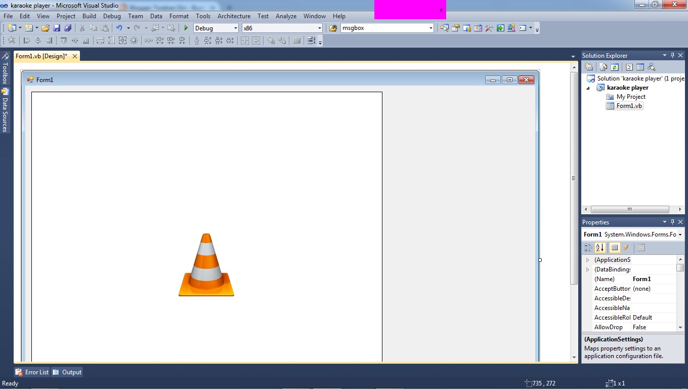This screenshot has height=389, width=688.
Task: Expand the (DataBindings) property row
Action: pos(588,269)
